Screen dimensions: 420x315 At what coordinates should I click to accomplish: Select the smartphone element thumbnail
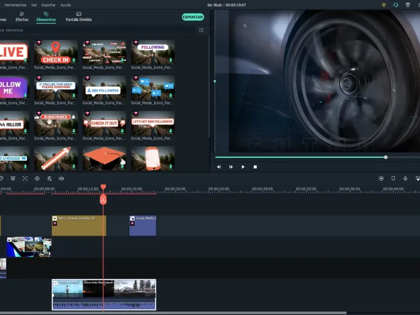click(x=153, y=159)
